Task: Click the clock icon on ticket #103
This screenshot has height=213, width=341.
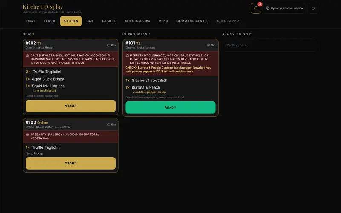Action: click(109, 124)
